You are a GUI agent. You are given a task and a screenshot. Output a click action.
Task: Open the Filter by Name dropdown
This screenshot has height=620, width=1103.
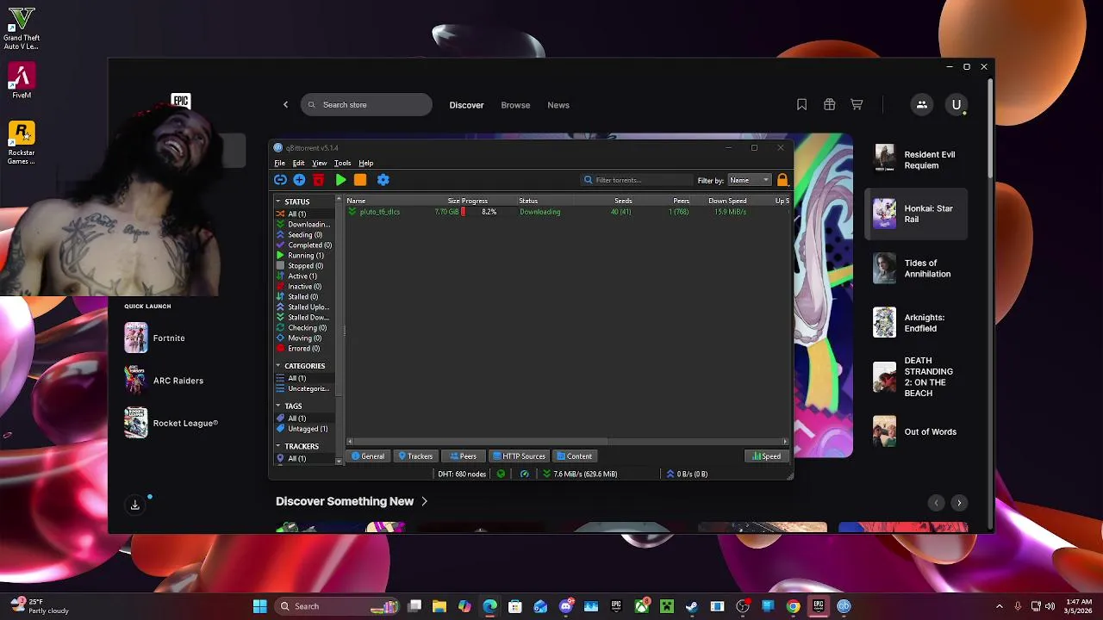749,180
